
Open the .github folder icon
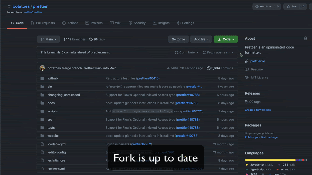[42, 78]
